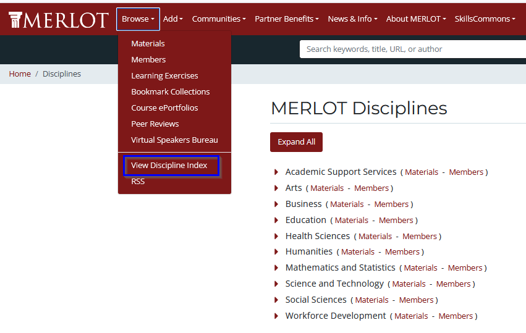526x333 pixels.
Task: Select View Discipline Index menu entry
Action: (x=169, y=166)
